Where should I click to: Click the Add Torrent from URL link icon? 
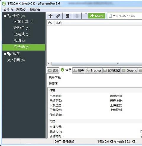[x=58, y=16]
